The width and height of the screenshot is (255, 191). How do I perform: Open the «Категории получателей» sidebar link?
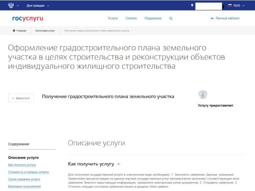pos(24,187)
